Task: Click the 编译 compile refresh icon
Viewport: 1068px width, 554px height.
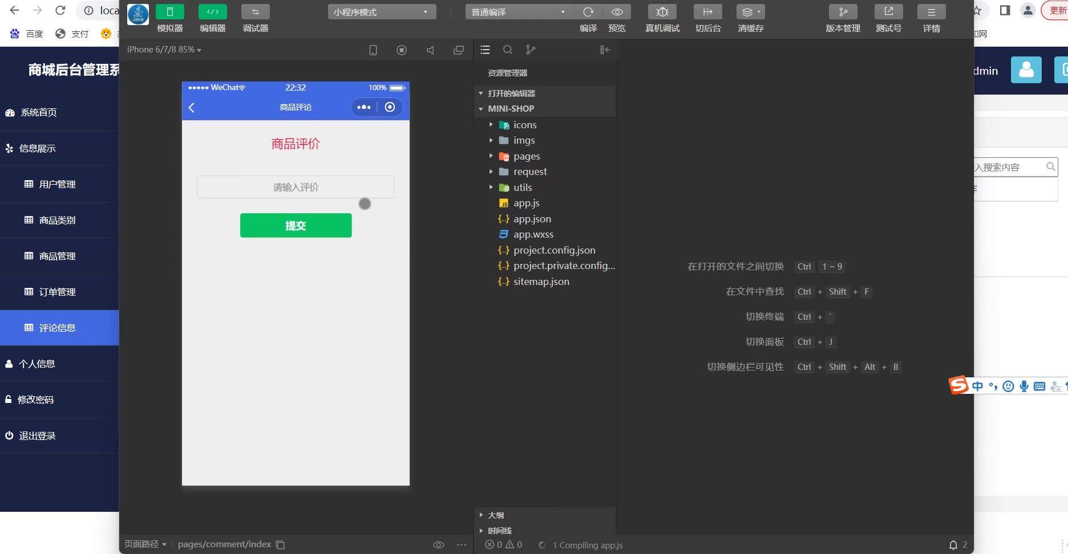Action: 588,12
